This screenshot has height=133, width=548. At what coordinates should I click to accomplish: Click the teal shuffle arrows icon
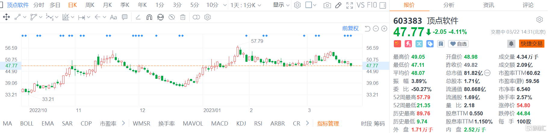(x=419, y=44)
